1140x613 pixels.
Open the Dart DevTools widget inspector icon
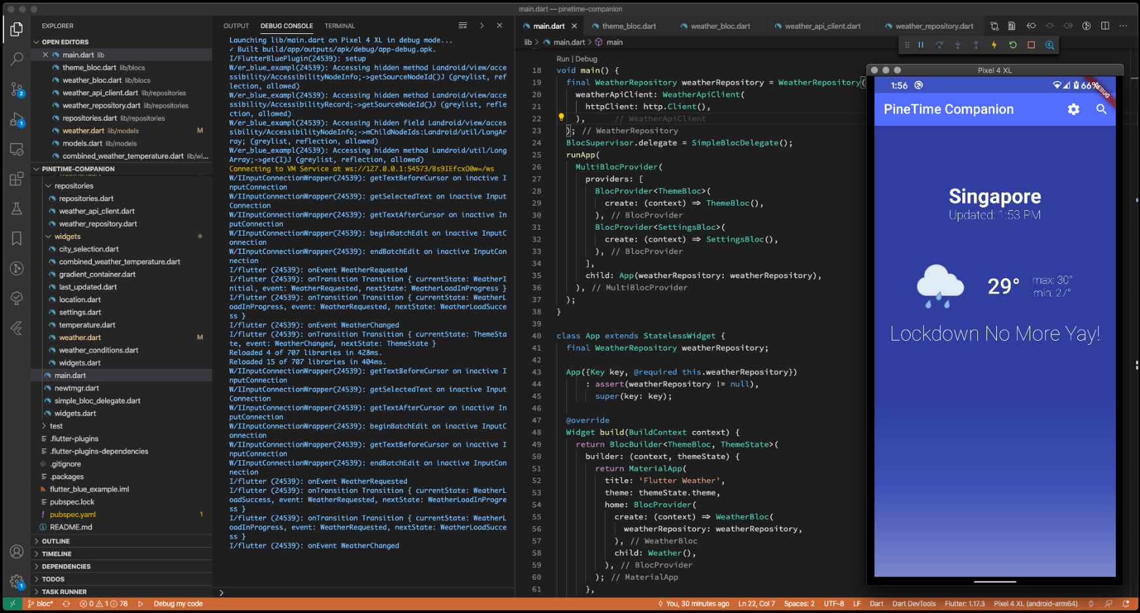1049,45
